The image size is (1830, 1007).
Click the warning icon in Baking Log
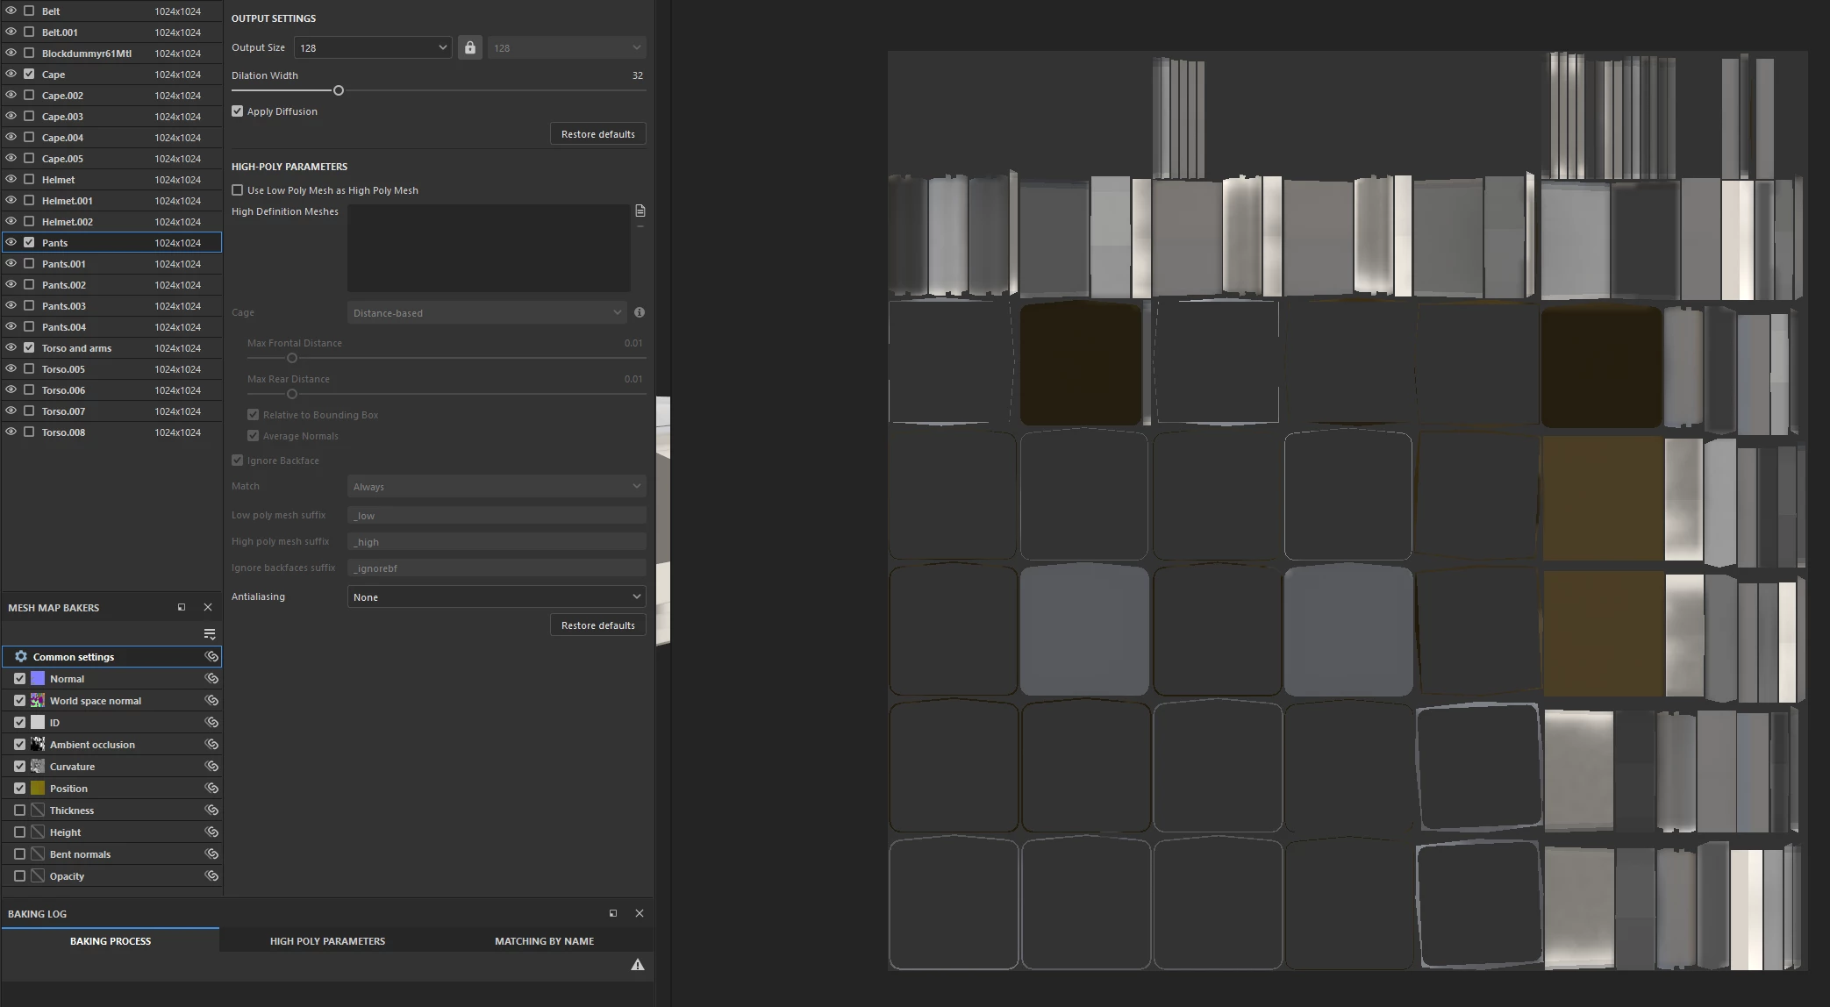pos(638,965)
